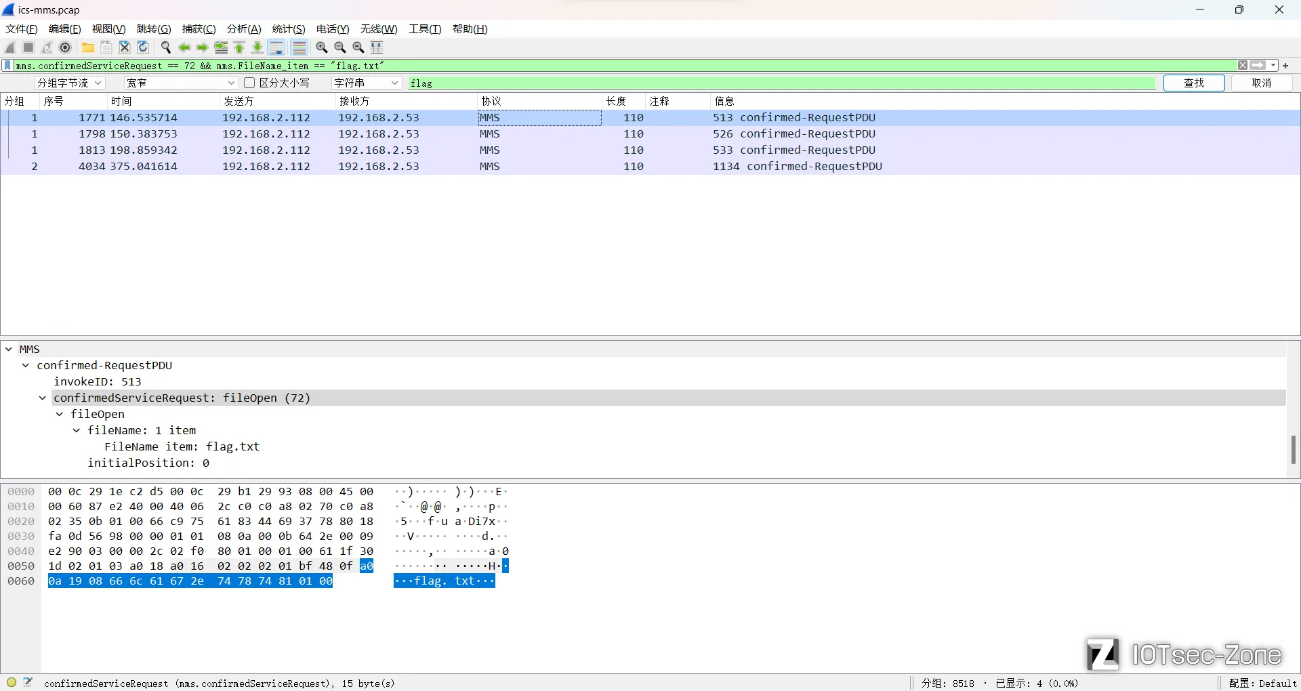Reset text to normal size

[x=358, y=47]
